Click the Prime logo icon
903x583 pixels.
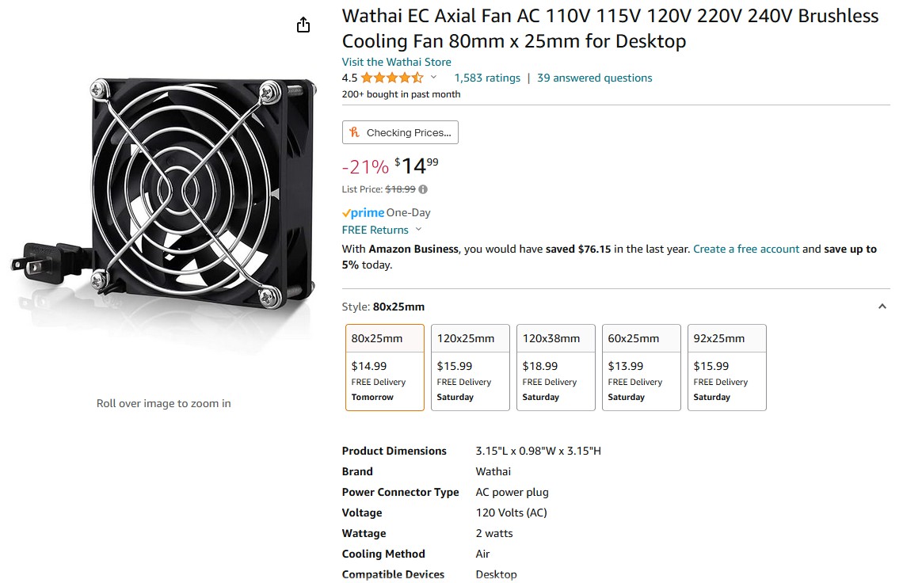(x=363, y=213)
